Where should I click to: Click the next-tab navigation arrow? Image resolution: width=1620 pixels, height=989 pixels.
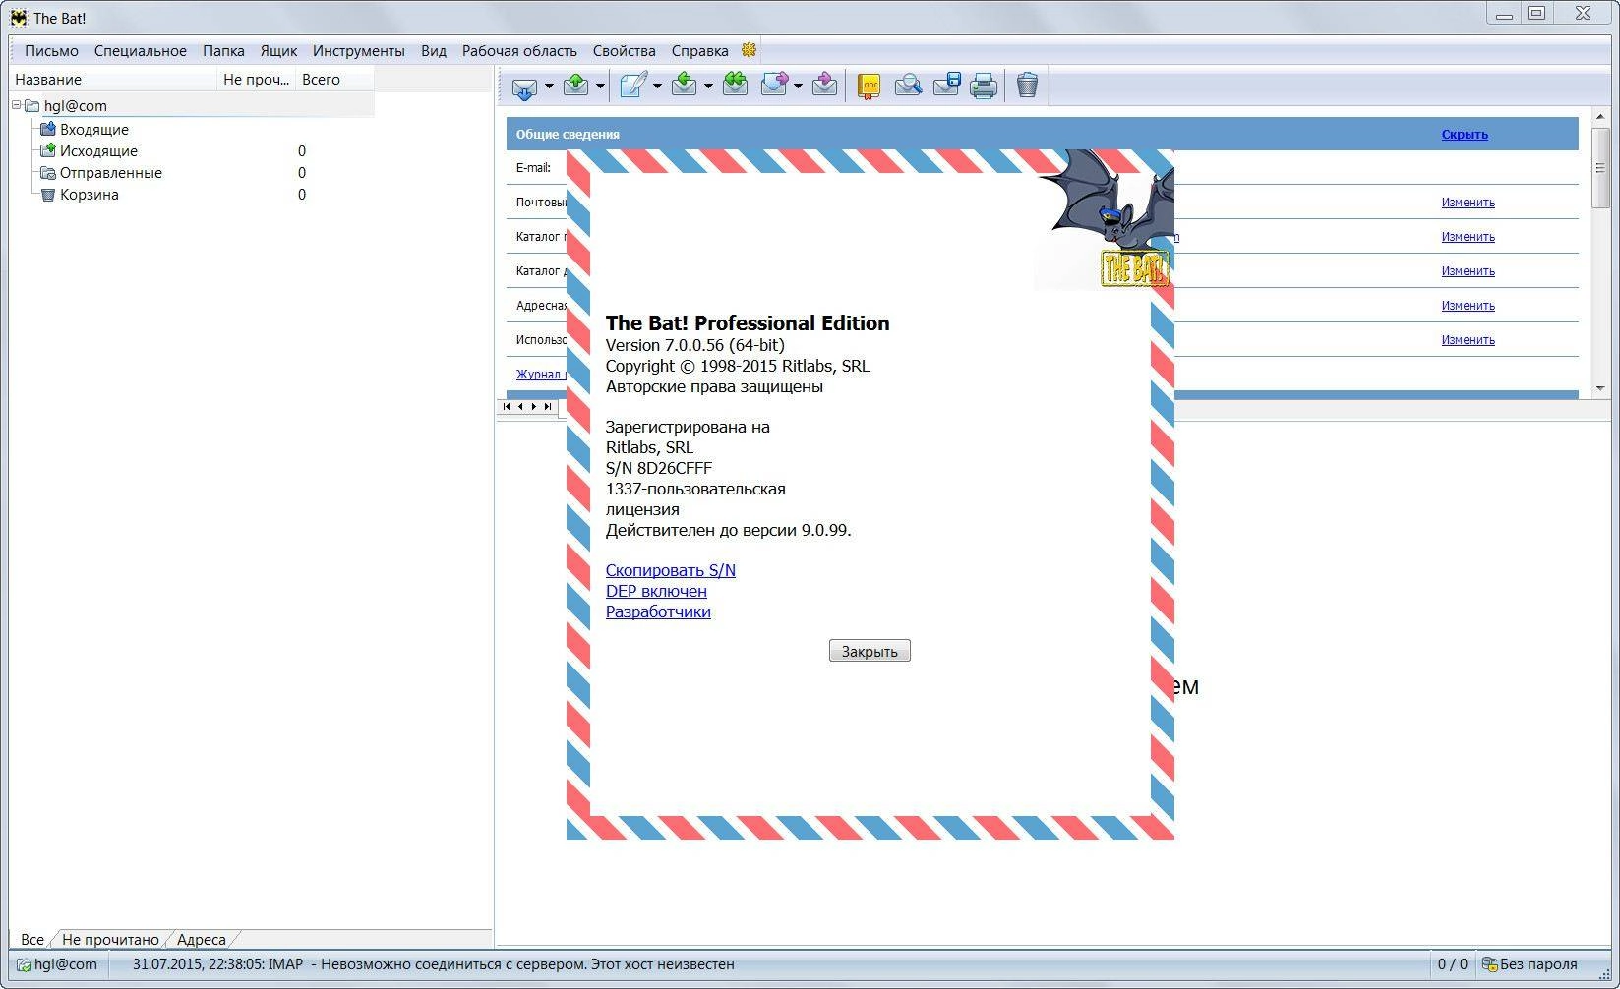coord(534,407)
